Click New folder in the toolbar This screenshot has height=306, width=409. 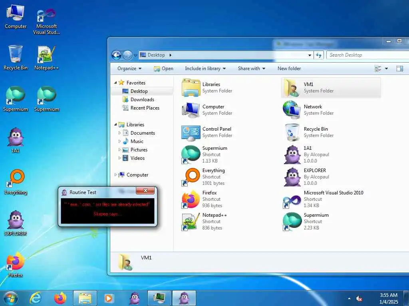[289, 69]
